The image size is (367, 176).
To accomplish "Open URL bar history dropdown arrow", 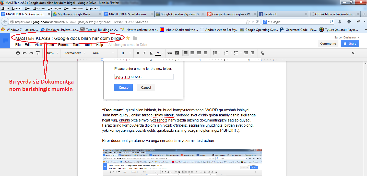I will tap(253, 22).
